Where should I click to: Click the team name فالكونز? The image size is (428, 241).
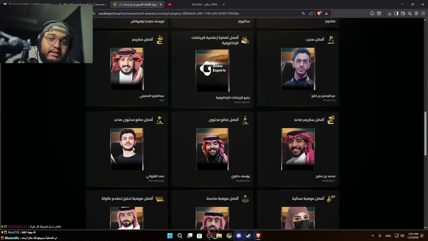[330, 21]
